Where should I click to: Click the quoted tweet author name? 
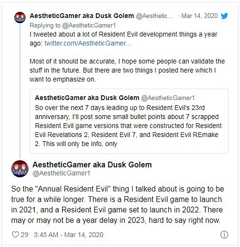coord(87,98)
